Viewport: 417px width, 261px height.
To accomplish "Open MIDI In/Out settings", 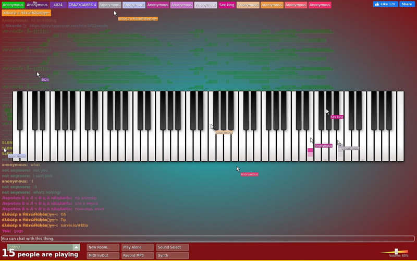I will point(103,255).
